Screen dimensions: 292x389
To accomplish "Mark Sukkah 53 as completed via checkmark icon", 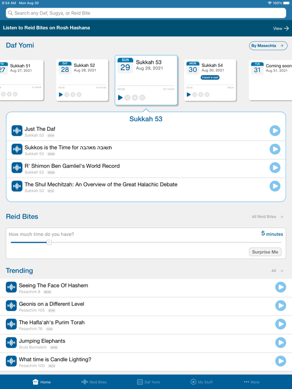I will 142,98.
